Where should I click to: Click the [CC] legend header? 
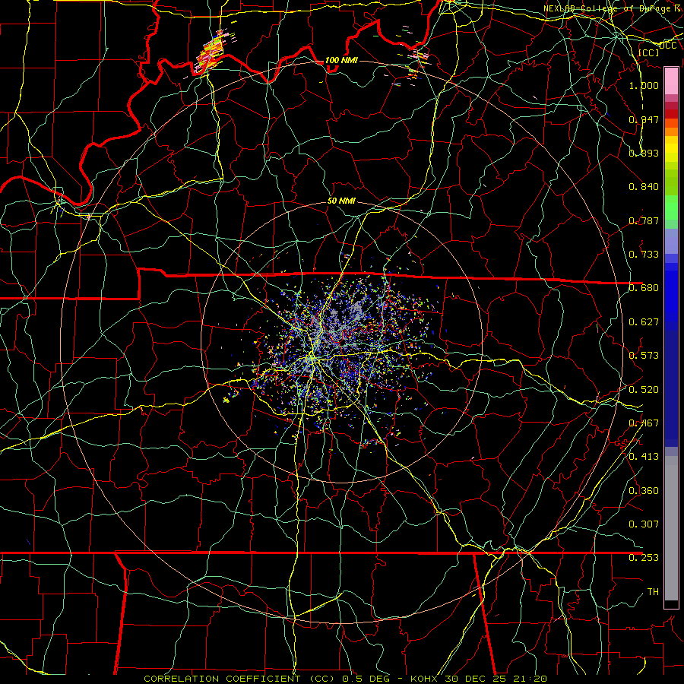[649, 52]
